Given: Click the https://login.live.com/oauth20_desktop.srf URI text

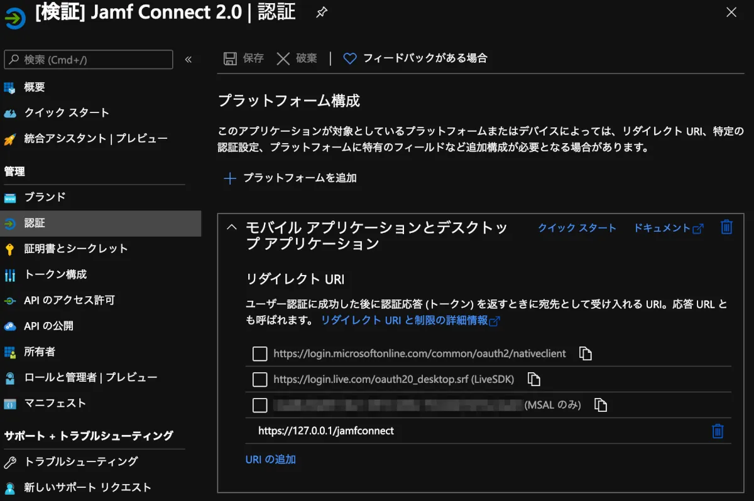Looking at the screenshot, I should [x=393, y=379].
